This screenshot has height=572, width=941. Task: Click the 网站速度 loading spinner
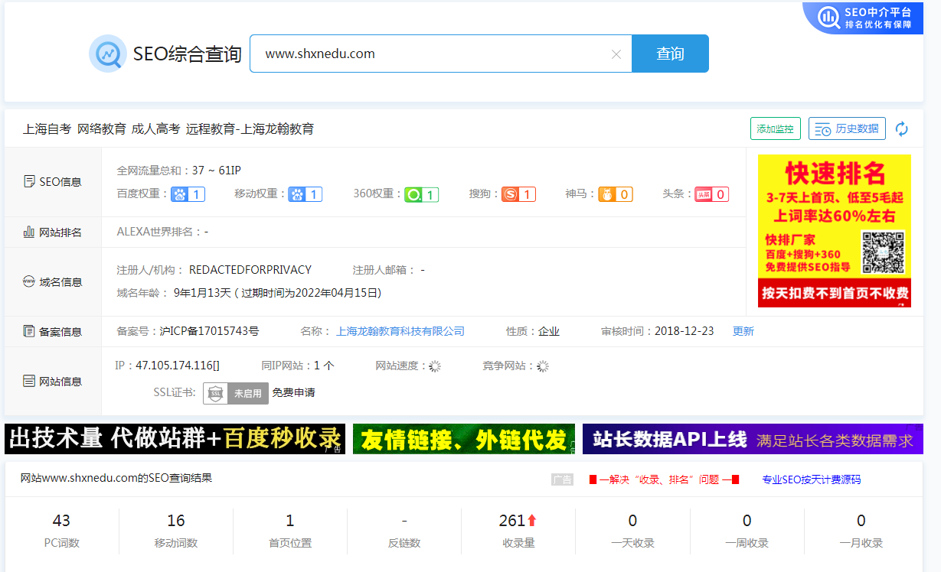(435, 366)
